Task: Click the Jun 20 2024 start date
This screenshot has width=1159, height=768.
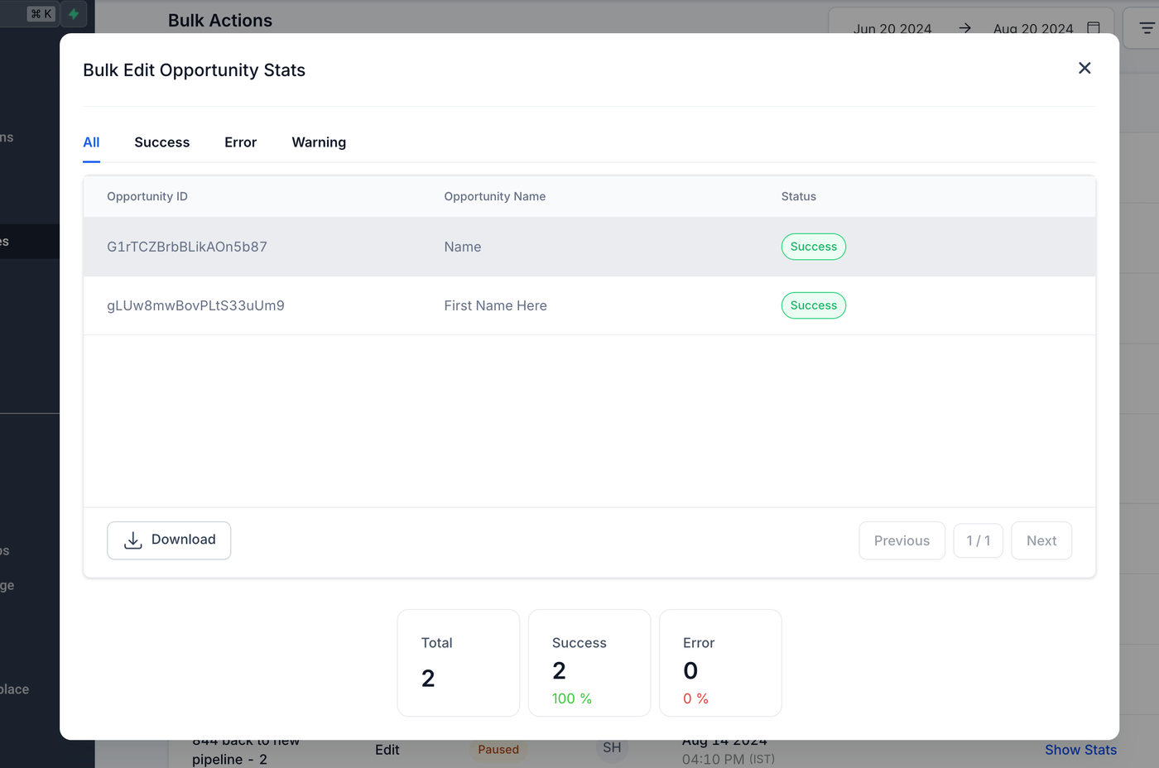Action: coord(892,28)
